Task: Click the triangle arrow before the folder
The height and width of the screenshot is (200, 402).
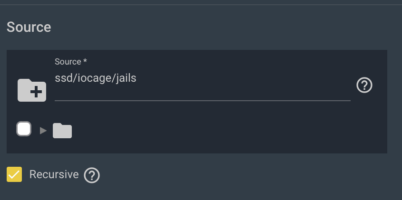Action: [x=43, y=131]
